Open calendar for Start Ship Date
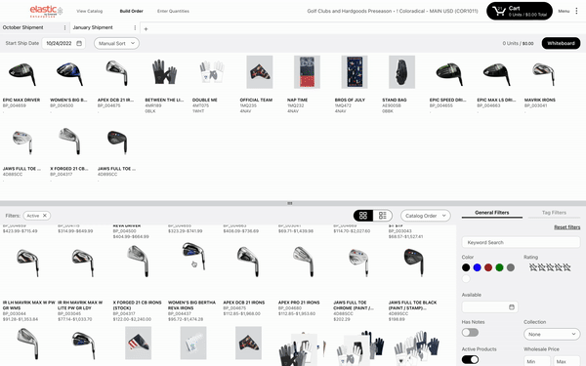The image size is (586, 366). coord(79,43)
